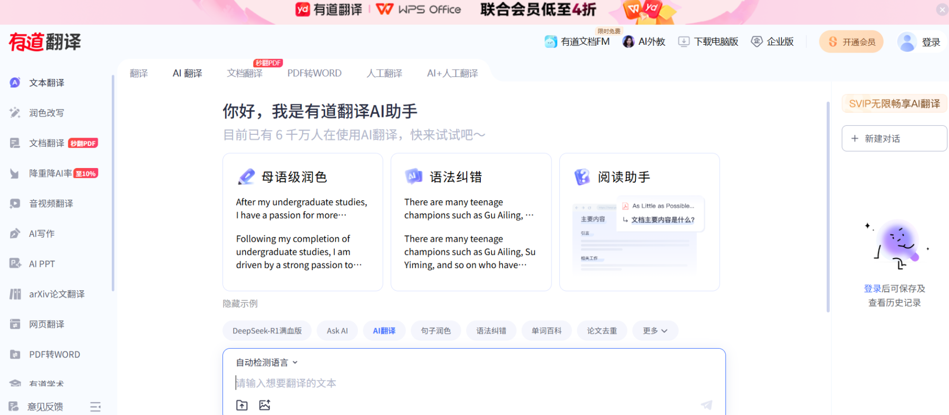Send the text with the paper plane icon

tap(706, 404)
